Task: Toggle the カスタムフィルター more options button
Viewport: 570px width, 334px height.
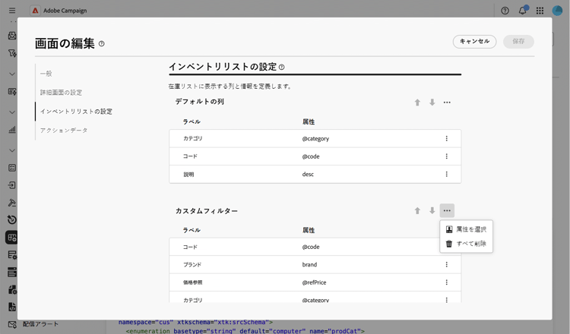Action: coord(447,210)
